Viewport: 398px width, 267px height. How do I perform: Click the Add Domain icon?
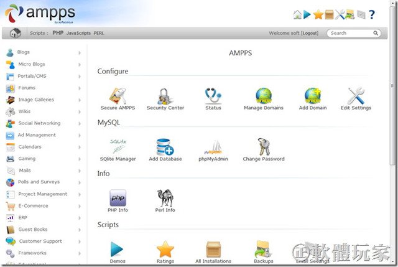click(x=313, y=96)
